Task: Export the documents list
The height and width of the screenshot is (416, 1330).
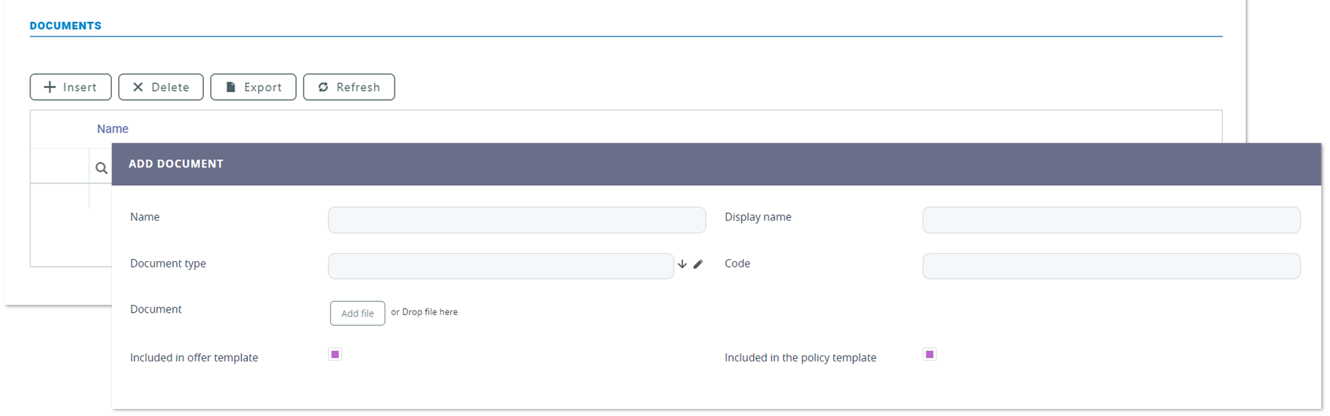Action: 253,87
